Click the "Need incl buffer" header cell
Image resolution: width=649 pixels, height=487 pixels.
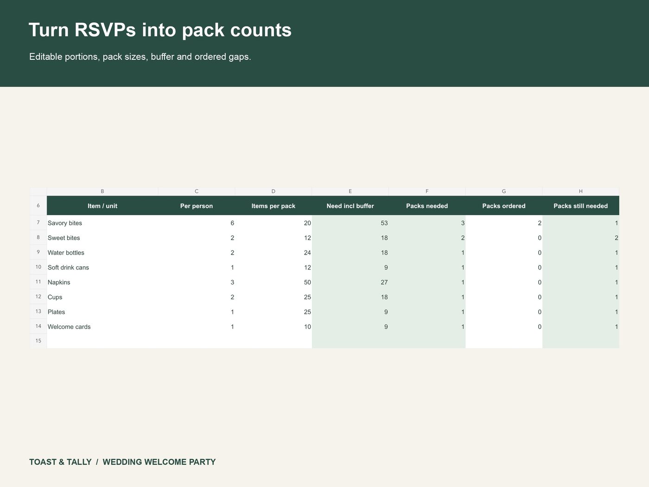point(350,206)
